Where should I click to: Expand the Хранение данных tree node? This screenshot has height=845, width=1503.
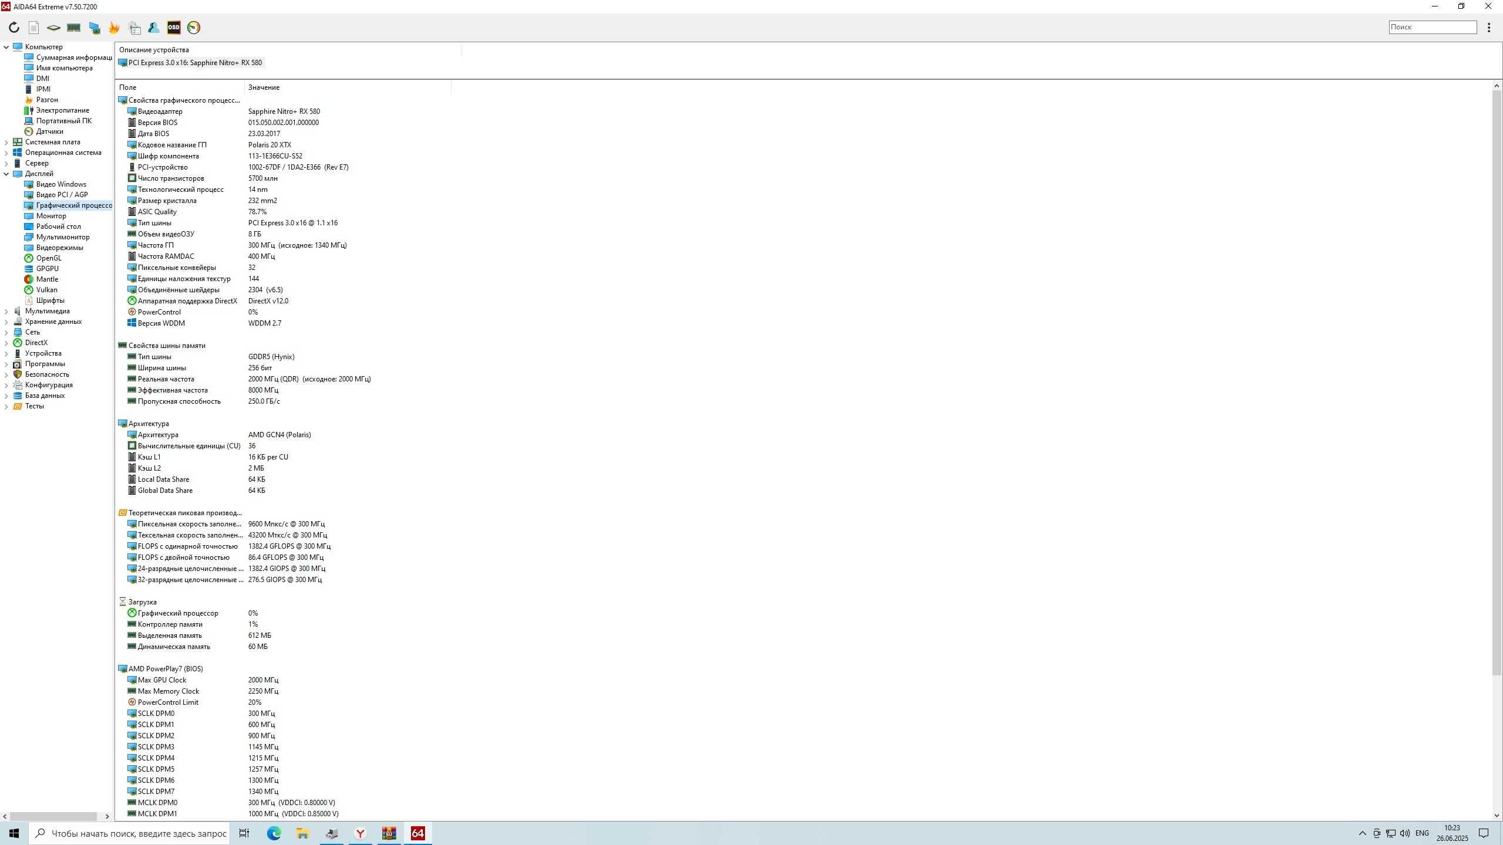pos(6,322)
